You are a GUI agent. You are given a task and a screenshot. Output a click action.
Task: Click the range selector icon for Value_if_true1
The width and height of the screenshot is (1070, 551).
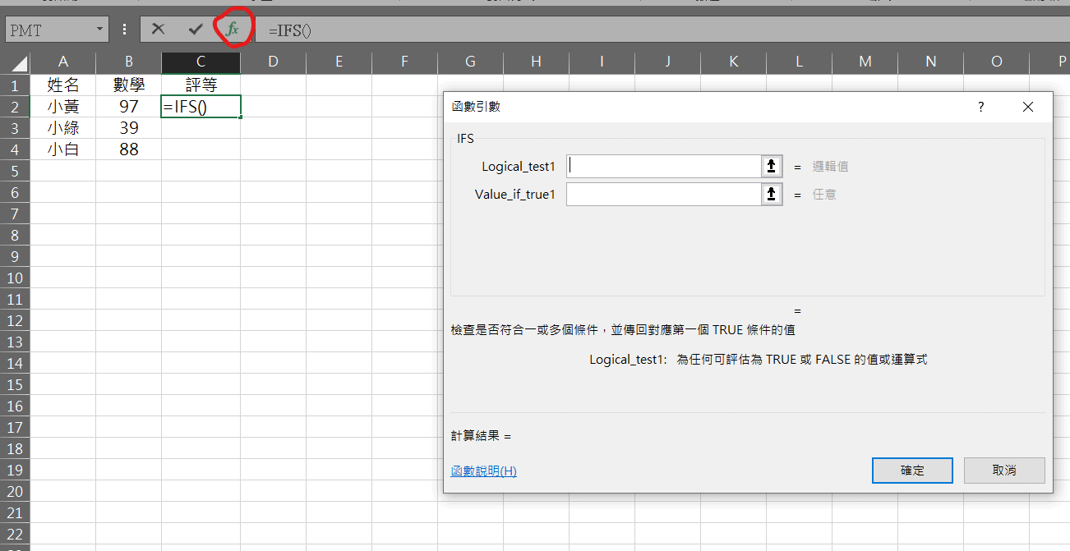click(771, 194)
